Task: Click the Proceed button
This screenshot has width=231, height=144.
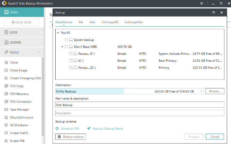Action: (x=194, y=137)
